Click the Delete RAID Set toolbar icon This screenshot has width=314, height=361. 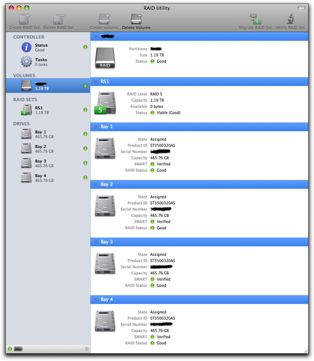(59, 19)
